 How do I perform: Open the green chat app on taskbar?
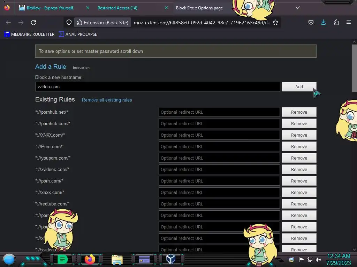63,259
